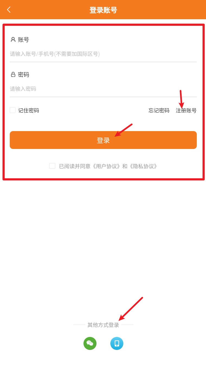Tick the agreement checkbox before 已阅读并同意
206x367 pixels.
52,166
